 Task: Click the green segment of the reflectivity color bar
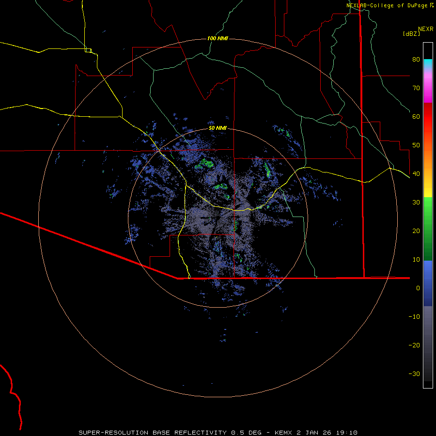pyautogui.click(x=428, y=229)
